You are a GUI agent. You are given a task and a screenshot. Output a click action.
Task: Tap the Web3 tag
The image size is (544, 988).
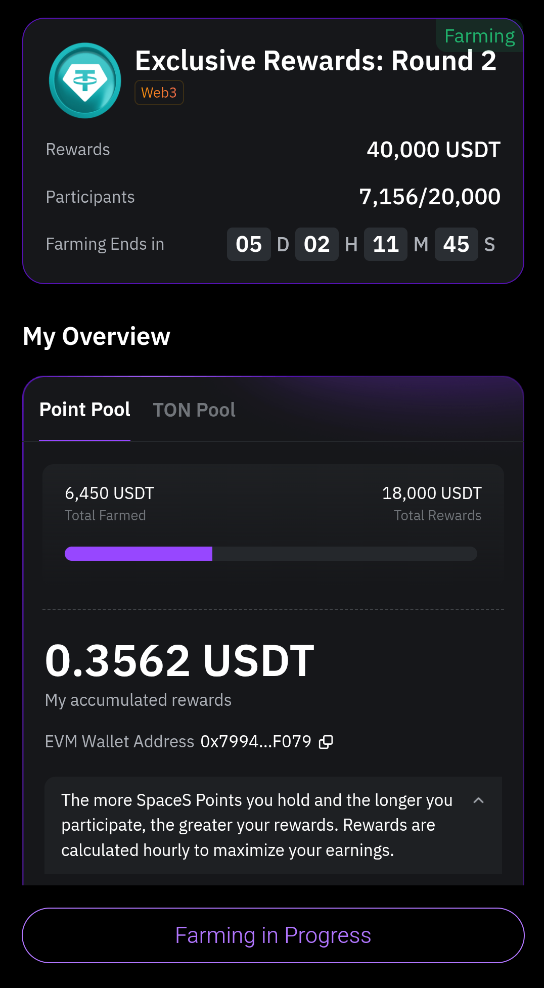(x=159, y=93)
